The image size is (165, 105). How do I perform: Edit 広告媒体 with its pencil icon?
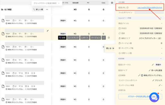point(139,75)
